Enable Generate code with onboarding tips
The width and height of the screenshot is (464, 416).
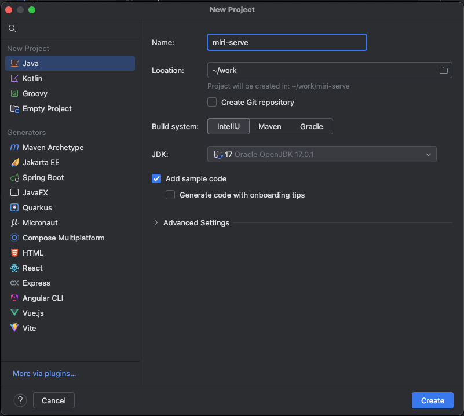point(170,195)
